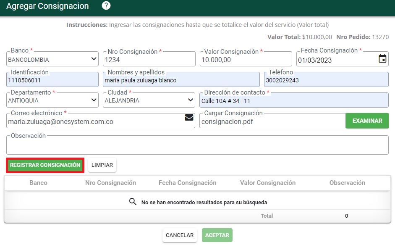Open the Departamento dropdown showing ANTIOQUIA
395x245 pixels.
coord(52,100)
